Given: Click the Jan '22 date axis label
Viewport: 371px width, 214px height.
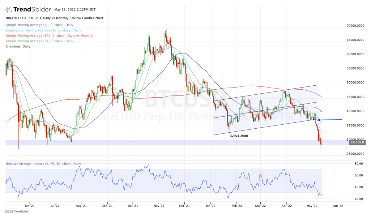Looking at the screenshot, I should point(210,205).
